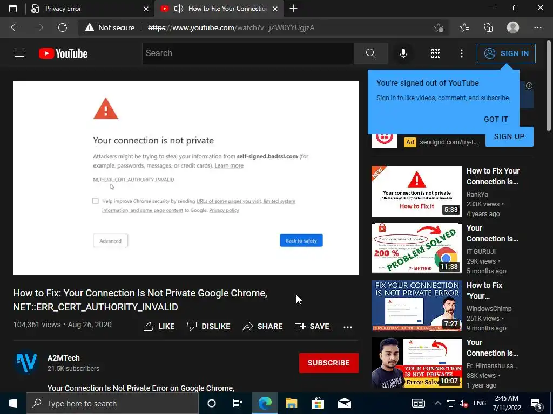Open a new browser tab
Screen dimensions: 553x414
(x=293, y=9)
